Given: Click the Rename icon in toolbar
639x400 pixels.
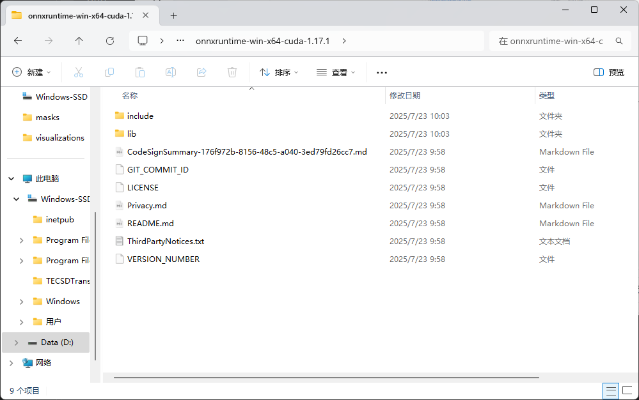Looking at the screenshot, I should click(x=171, y=72).
